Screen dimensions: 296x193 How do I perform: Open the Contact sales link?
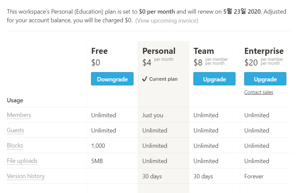pyautogui.click(x=258, y=92)
